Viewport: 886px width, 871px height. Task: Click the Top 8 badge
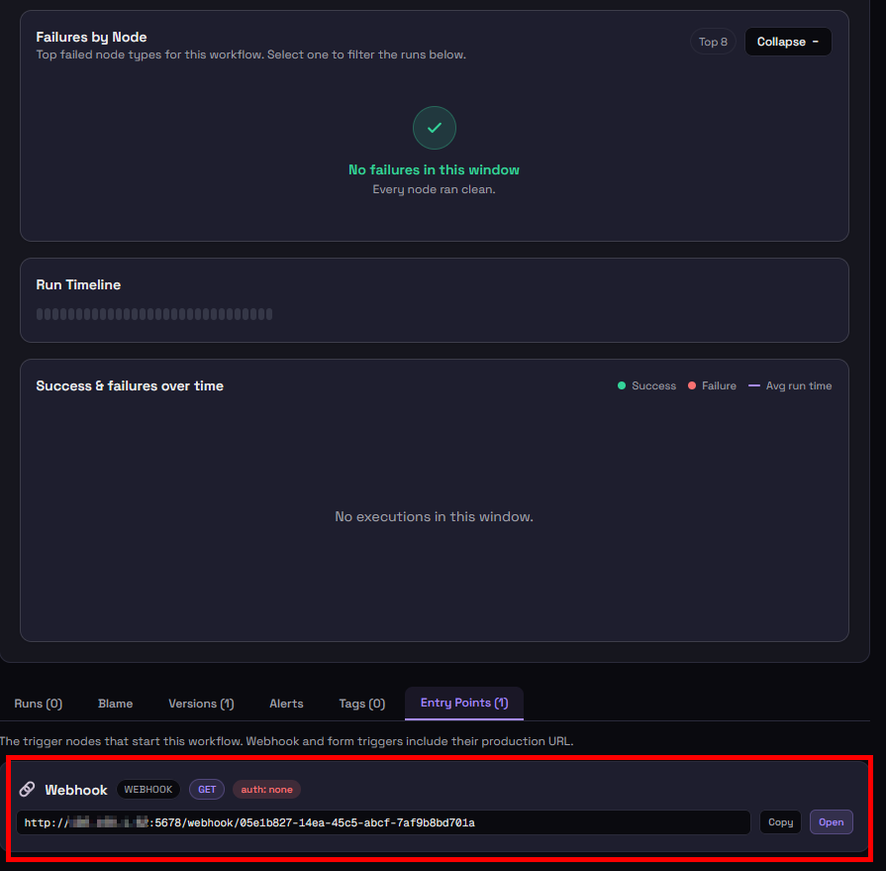(713, 42)
